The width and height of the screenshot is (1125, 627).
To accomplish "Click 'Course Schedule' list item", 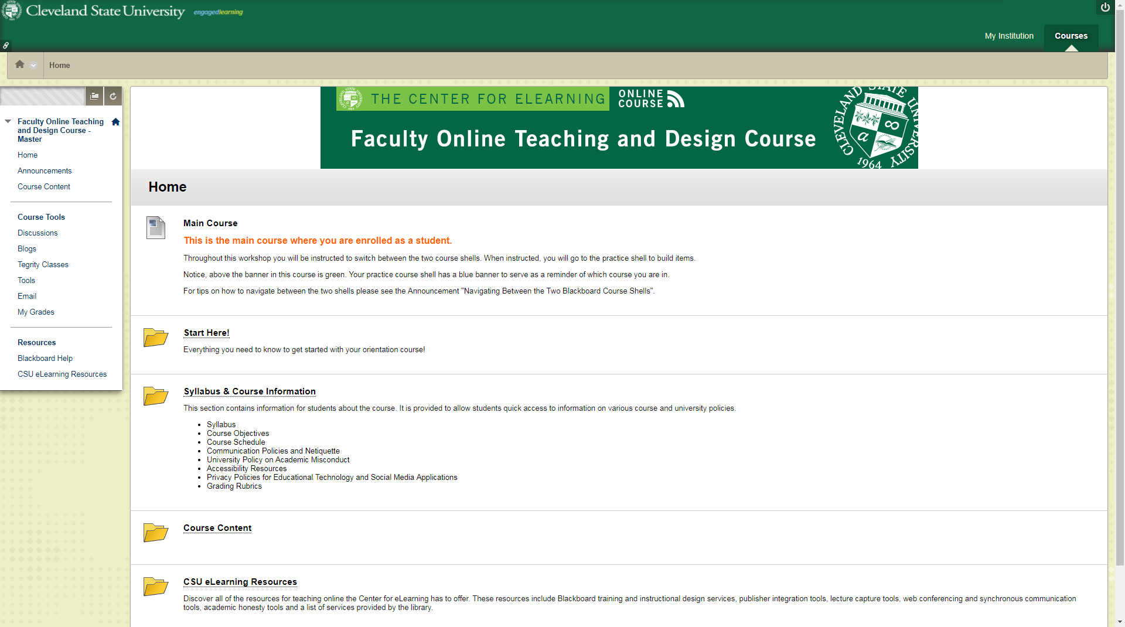I will [236, 442].
